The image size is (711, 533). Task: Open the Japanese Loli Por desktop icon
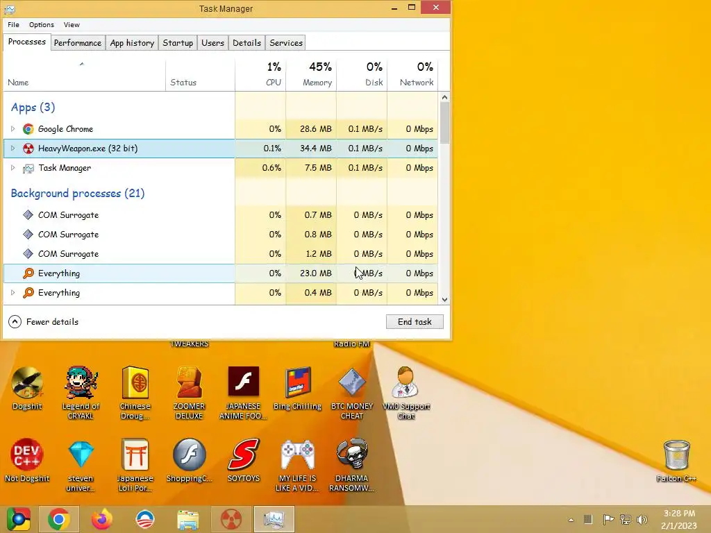pos(135,466)
